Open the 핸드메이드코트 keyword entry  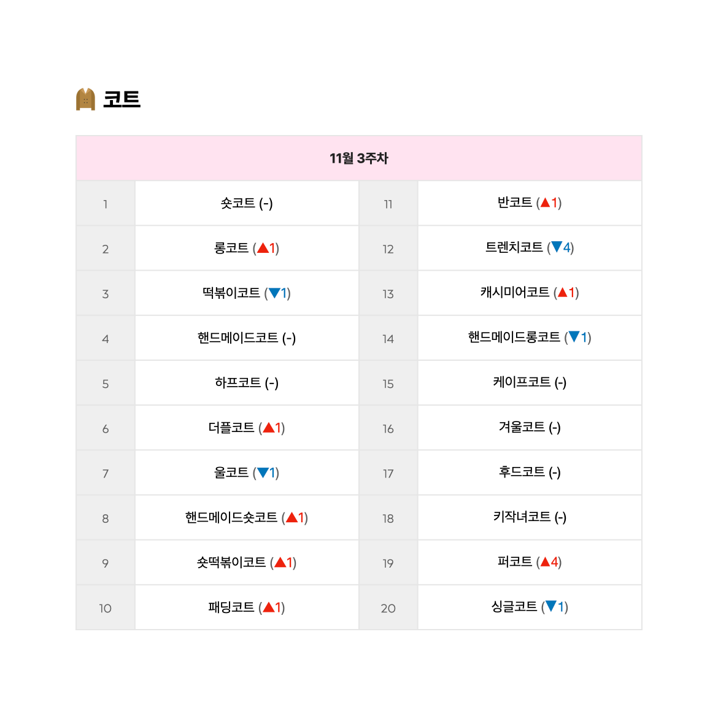[237, 338]
